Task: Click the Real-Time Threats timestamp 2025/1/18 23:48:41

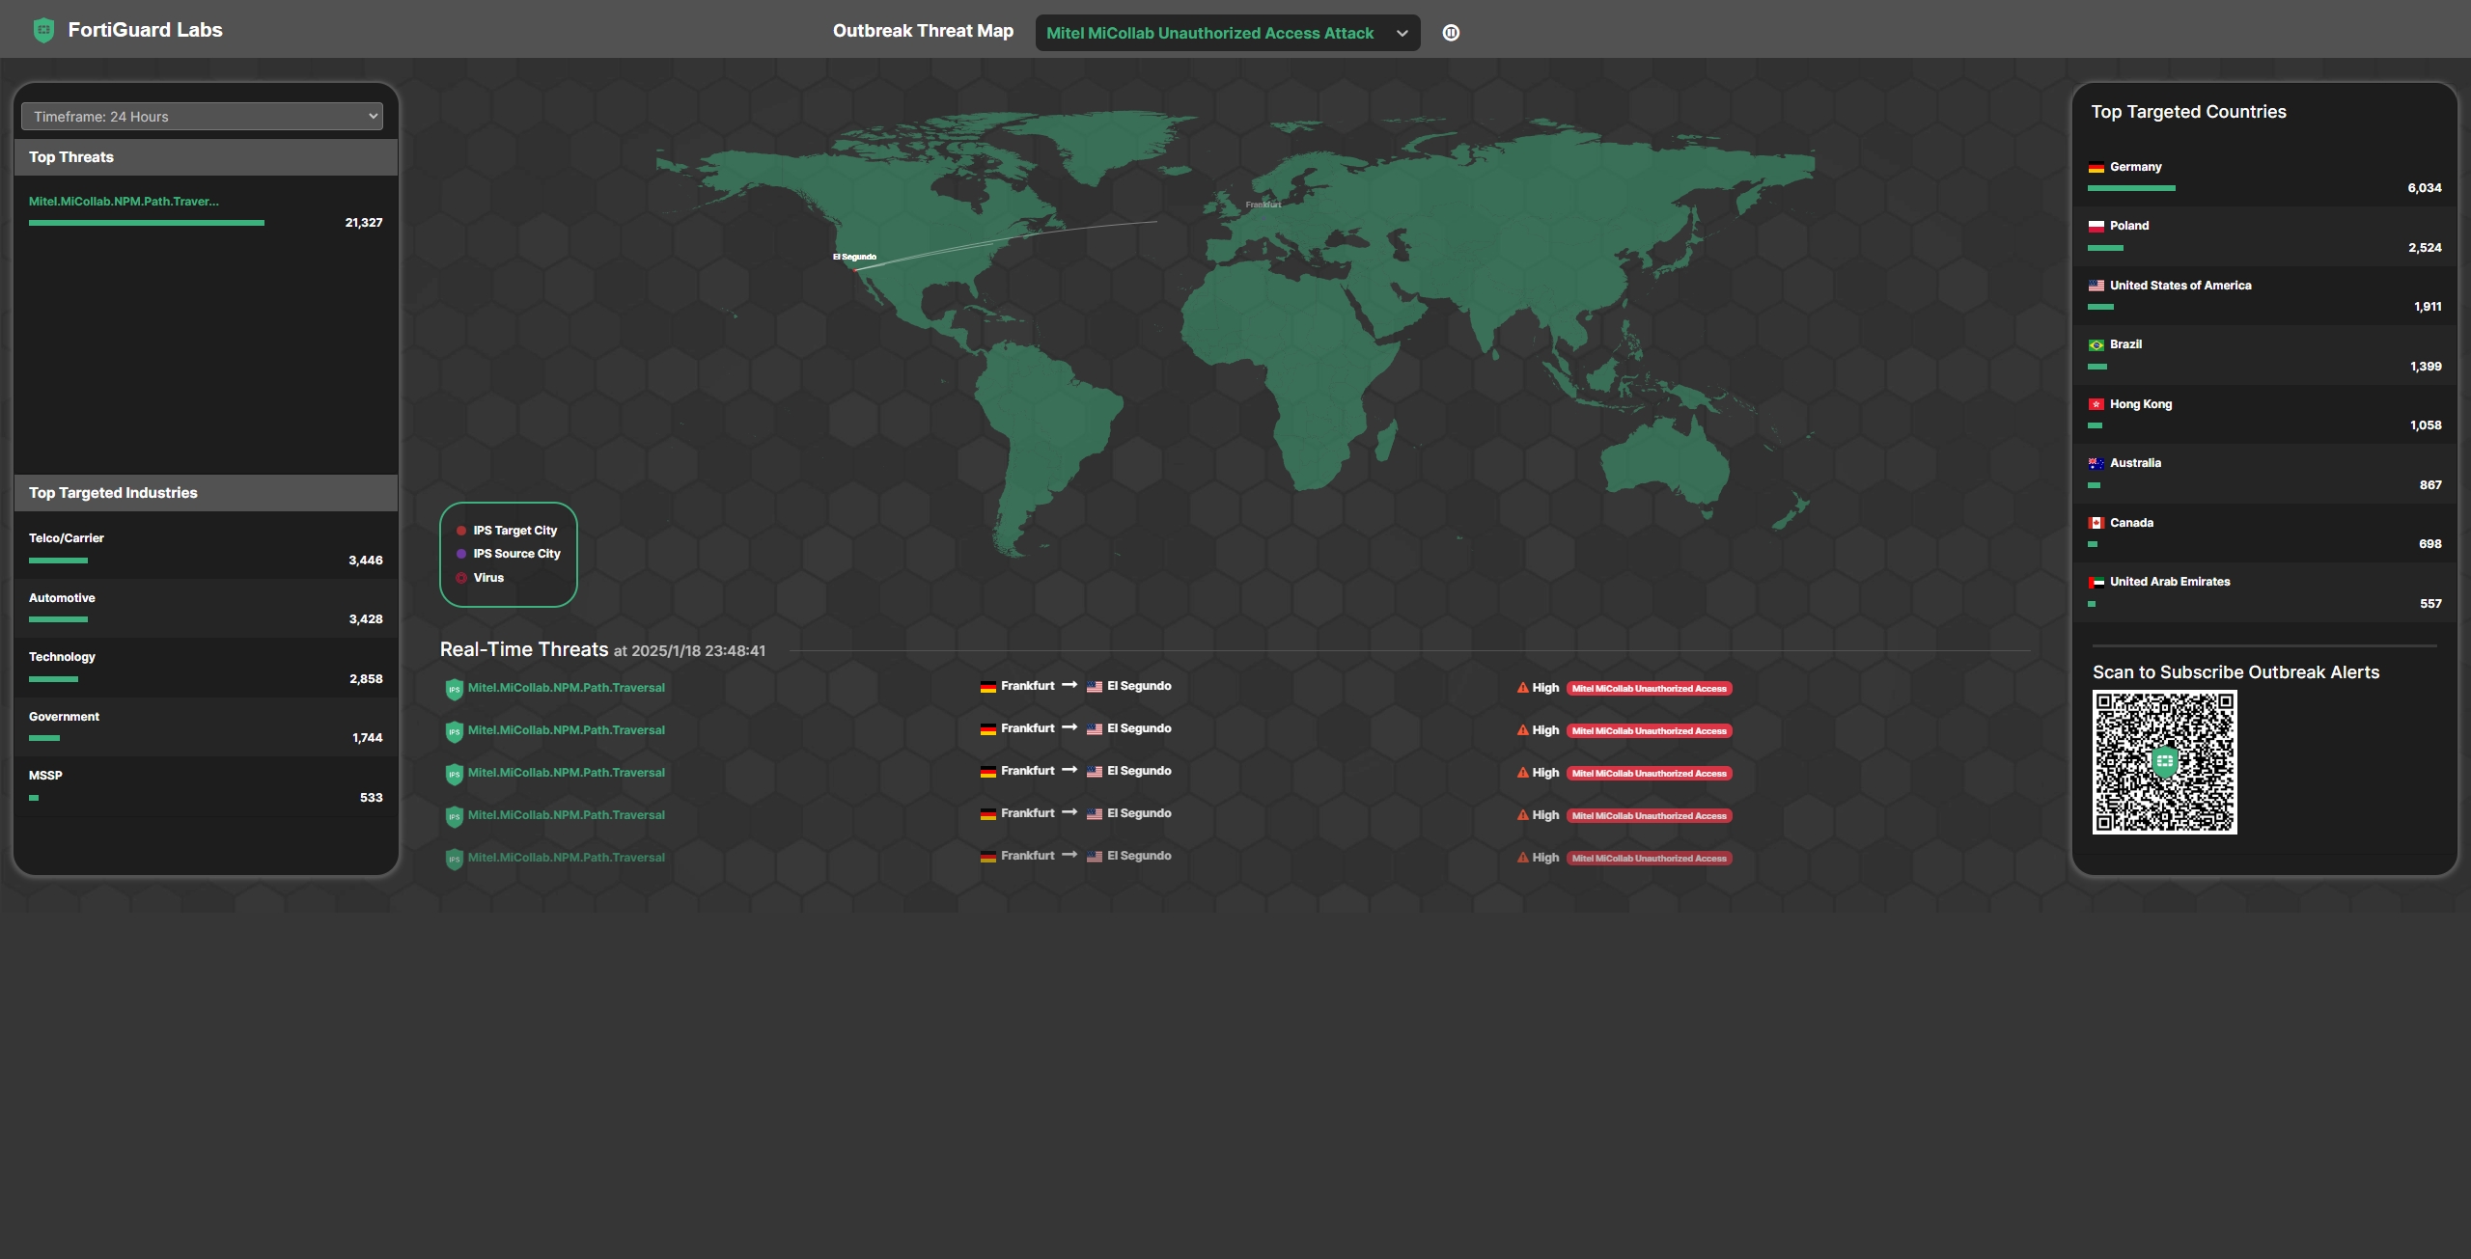Action: click(x=698, y=651)
